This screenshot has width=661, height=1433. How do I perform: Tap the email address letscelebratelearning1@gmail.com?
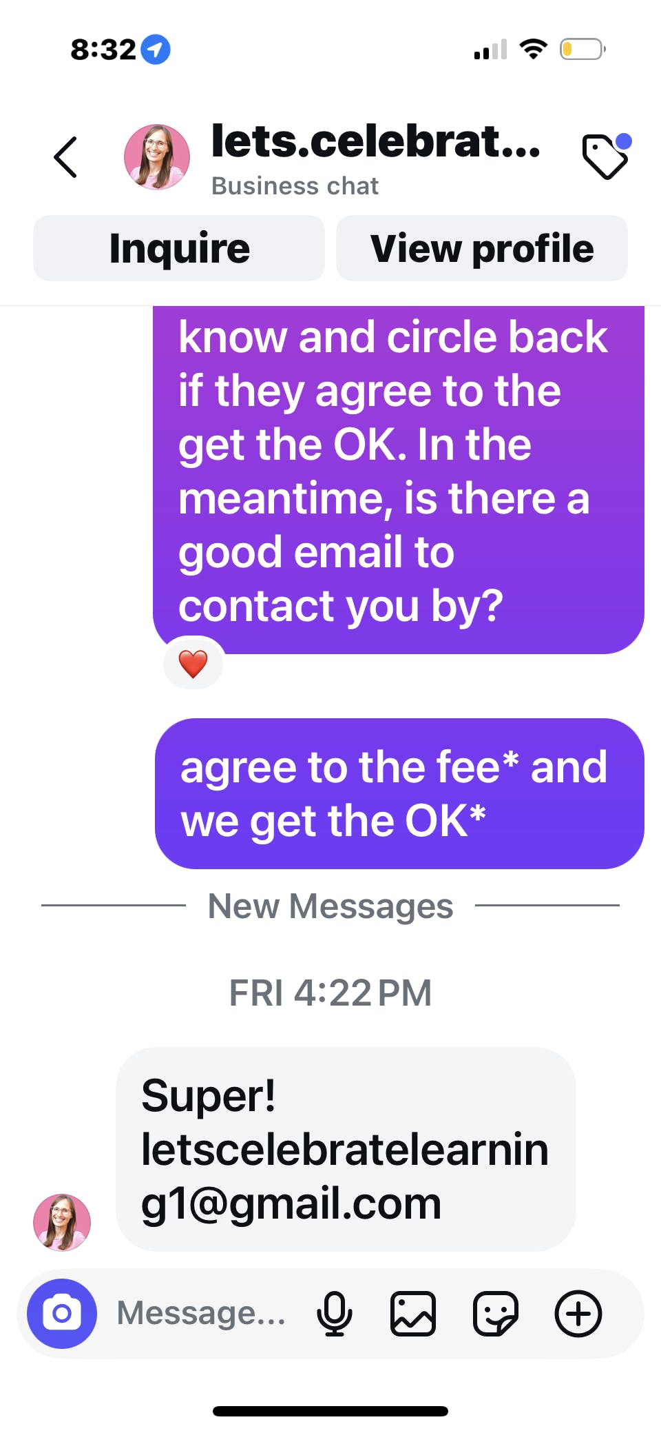[x=345, y=1176]
